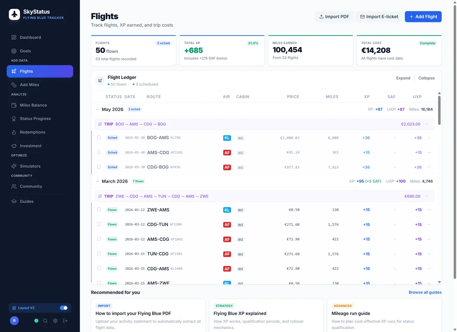The image size is (457, 332).
Task: Open the Dashboard from the sidebar
Action: (x=30, y=37)
